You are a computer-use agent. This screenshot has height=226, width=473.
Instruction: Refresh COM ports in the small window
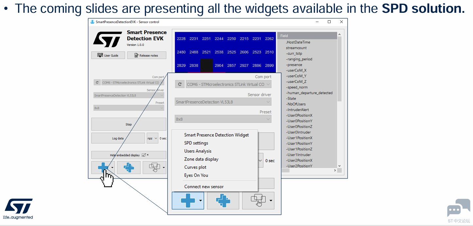(x=97, y=83)
